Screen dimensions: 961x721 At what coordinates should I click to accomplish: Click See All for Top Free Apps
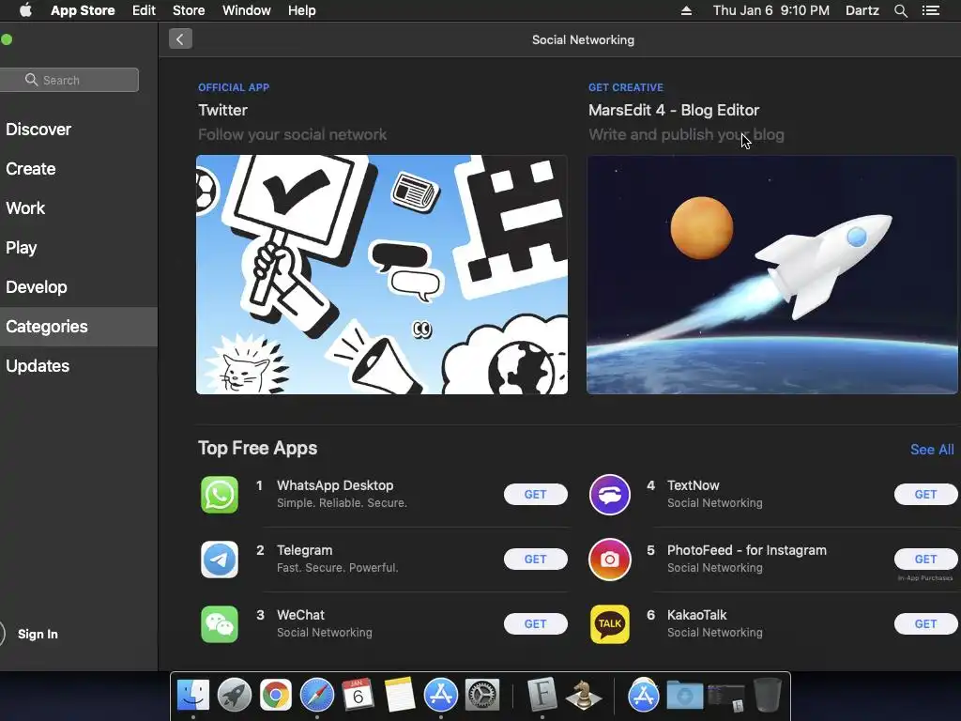tap(932, 450)
